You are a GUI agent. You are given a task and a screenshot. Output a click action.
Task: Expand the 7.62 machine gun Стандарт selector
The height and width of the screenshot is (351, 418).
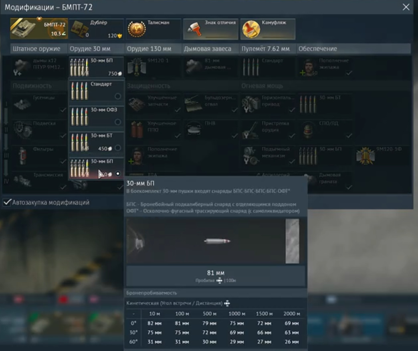[x=267, y=67]
